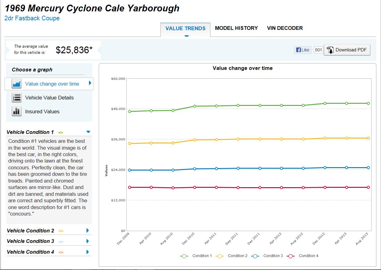Open the VIN Decoder tab
The width and height of the screenshot is (381, 270).
coord(285,28)
